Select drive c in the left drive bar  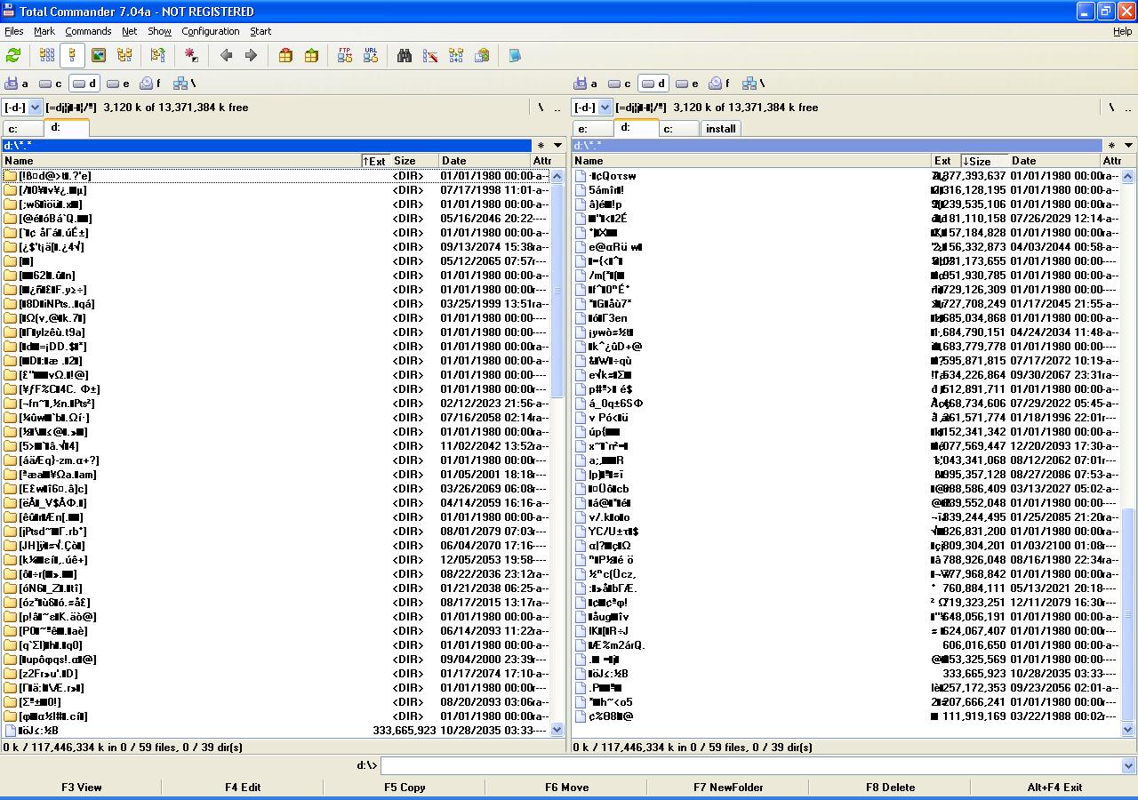click(x=51, y=84)
